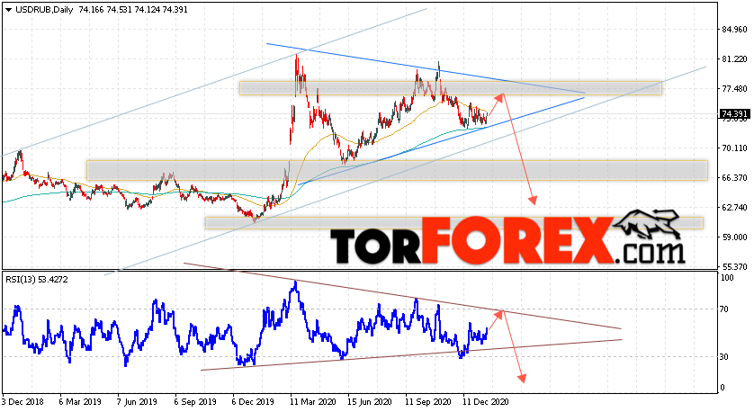The width and height of the screenshot is (754, 412).
Task: Click the 7 Jun 2019 date label
Action: click(139, 401)
